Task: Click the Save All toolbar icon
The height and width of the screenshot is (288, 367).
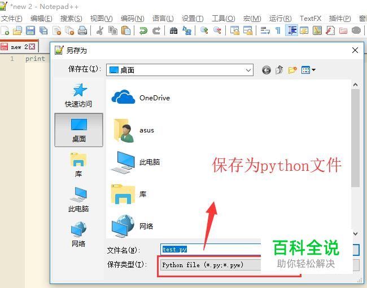Action: [43, 30]
